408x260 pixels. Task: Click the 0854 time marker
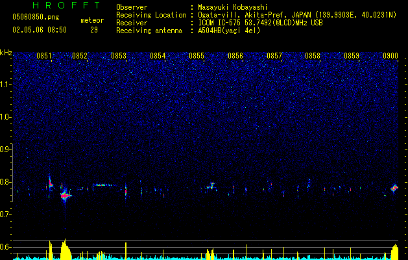pos(158,56)
